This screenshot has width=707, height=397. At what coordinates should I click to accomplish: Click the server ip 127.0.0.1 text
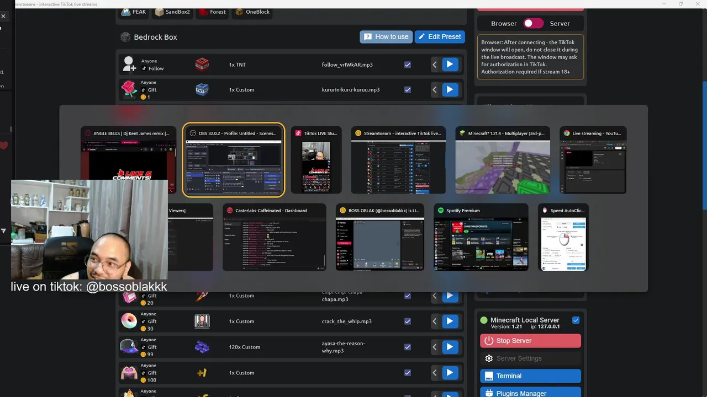549,326
